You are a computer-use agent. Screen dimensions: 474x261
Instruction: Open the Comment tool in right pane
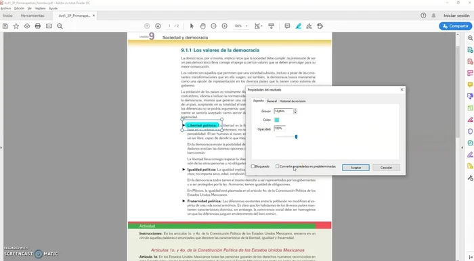click(470, 85)
